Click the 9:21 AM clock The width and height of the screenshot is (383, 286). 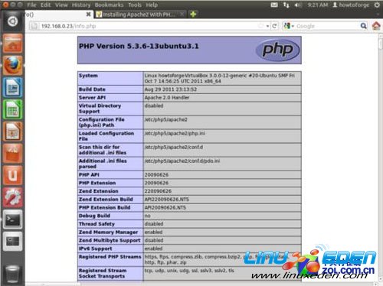point(318,5)
